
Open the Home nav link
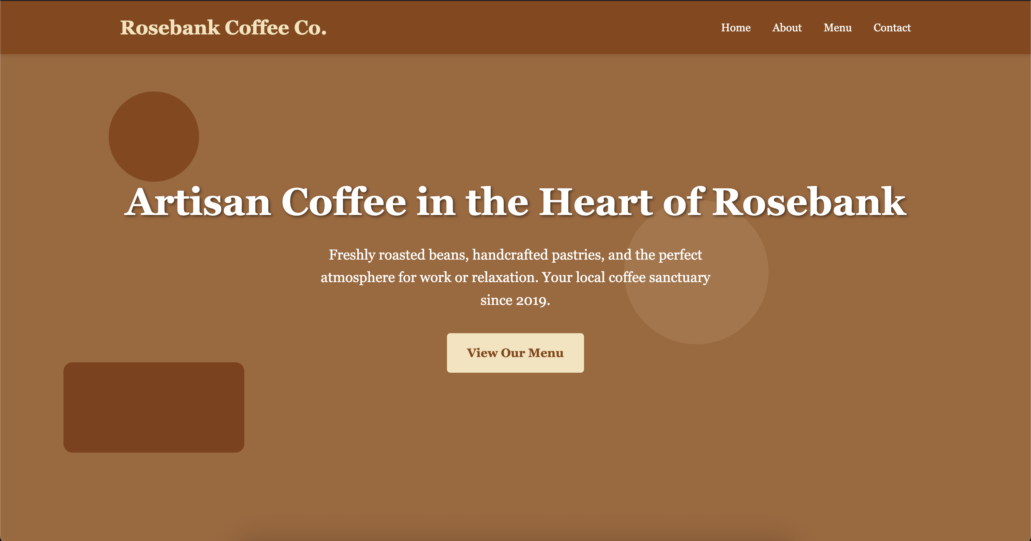(736, 28)
